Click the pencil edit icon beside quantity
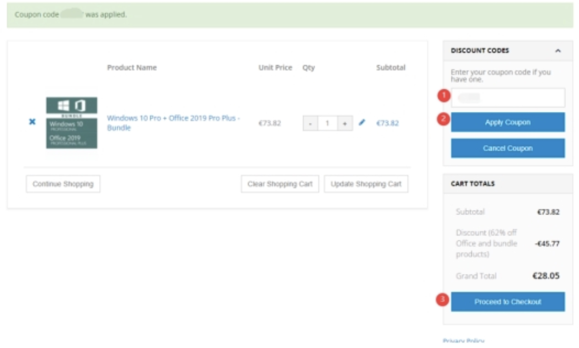Viewport: 579px width, 348px height. (362, 123)
